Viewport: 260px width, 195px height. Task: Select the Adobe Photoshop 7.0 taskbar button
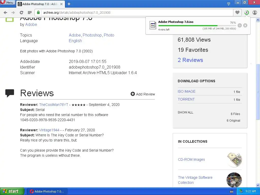tap(47, 191)
